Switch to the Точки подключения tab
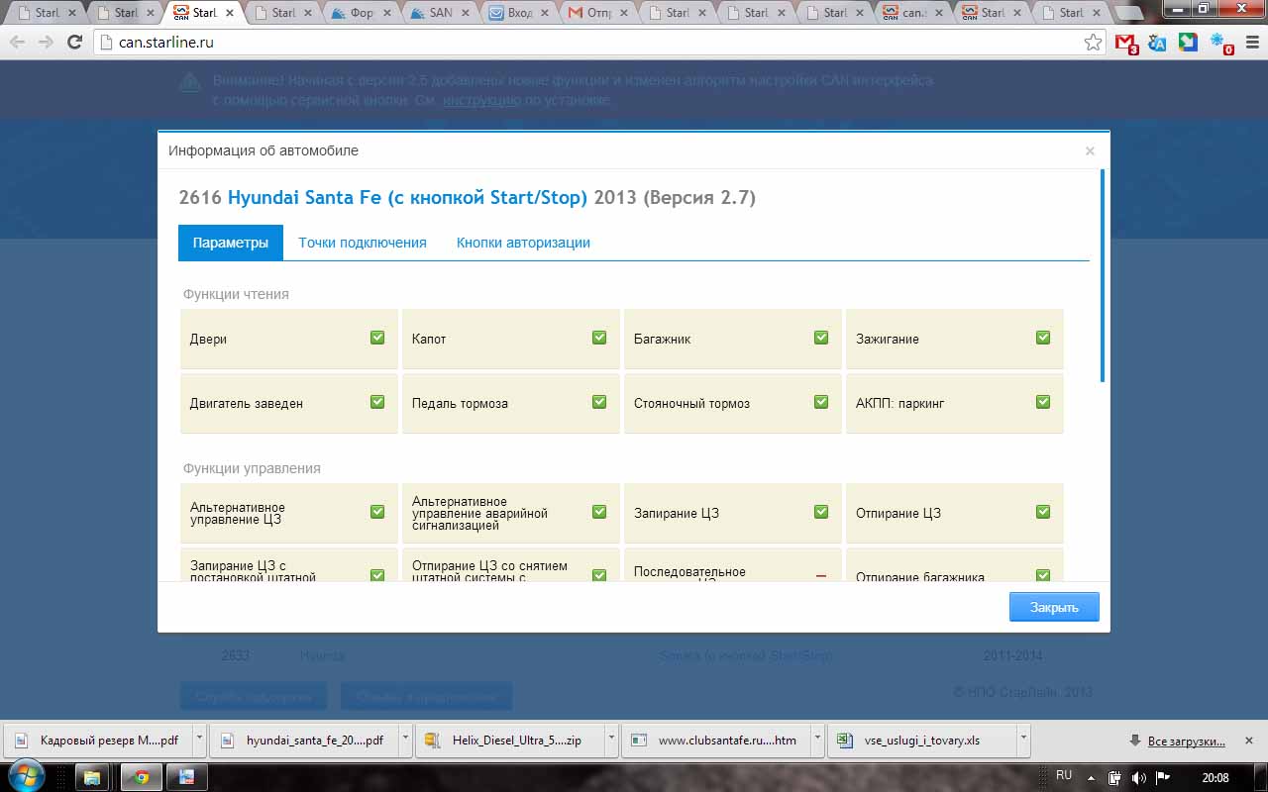This screenshot has width=1268, height=792. (362, 243)
